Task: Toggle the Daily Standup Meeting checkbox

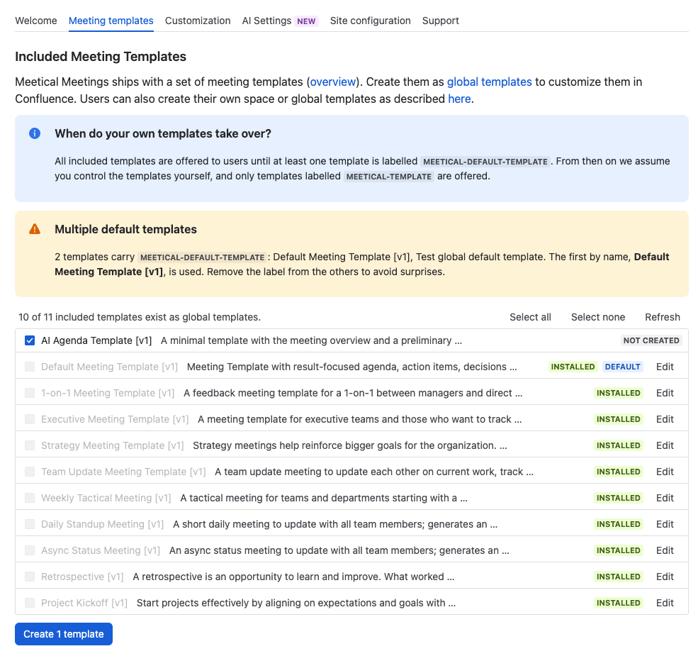Action: tap(30, 524)
